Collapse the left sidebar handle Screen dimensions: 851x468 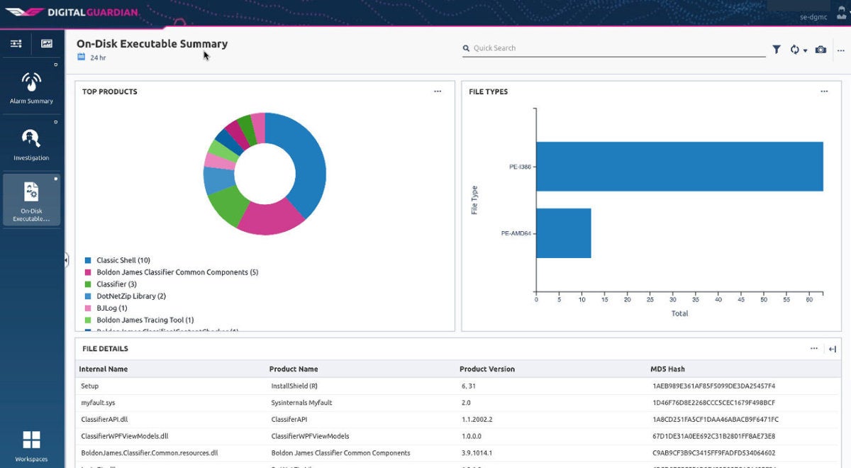66,260
